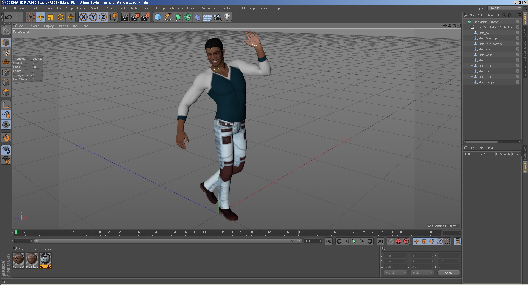Select the Man_clot material thumbnail

pos(45,260)
